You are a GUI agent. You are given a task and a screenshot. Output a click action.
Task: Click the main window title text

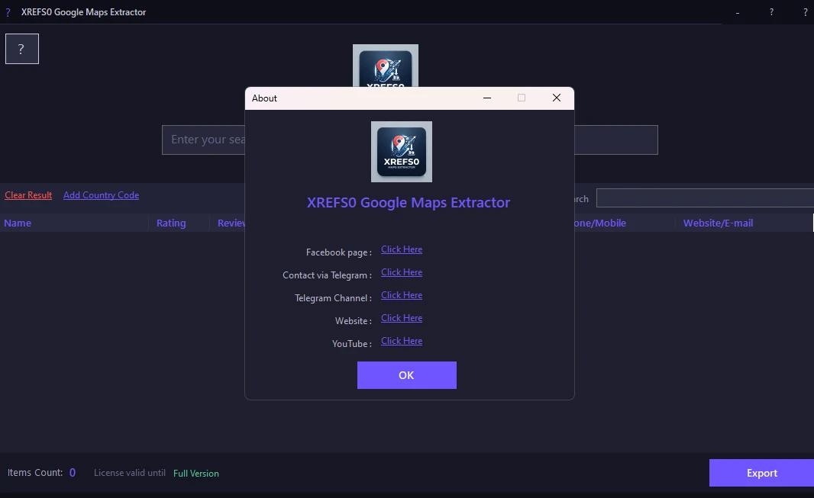click(83, 12)
